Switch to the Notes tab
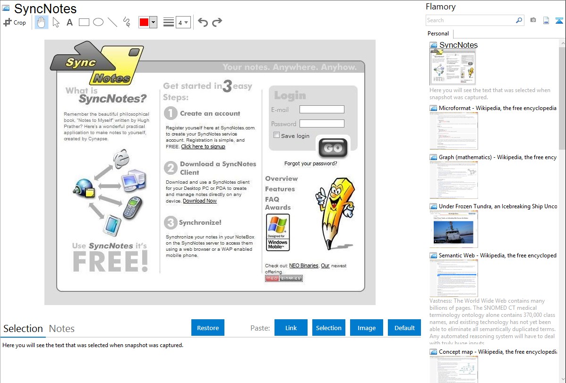 [x=62, y=329]
